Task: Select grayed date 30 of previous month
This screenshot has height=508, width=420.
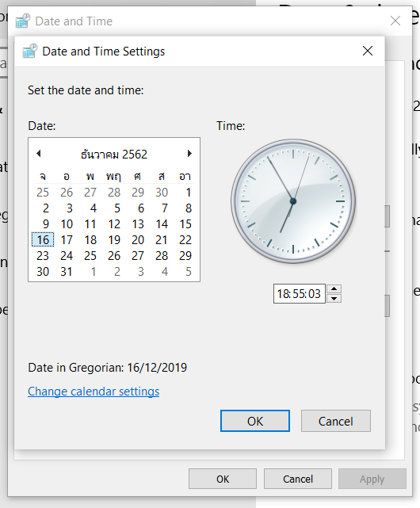Action: 162,192
